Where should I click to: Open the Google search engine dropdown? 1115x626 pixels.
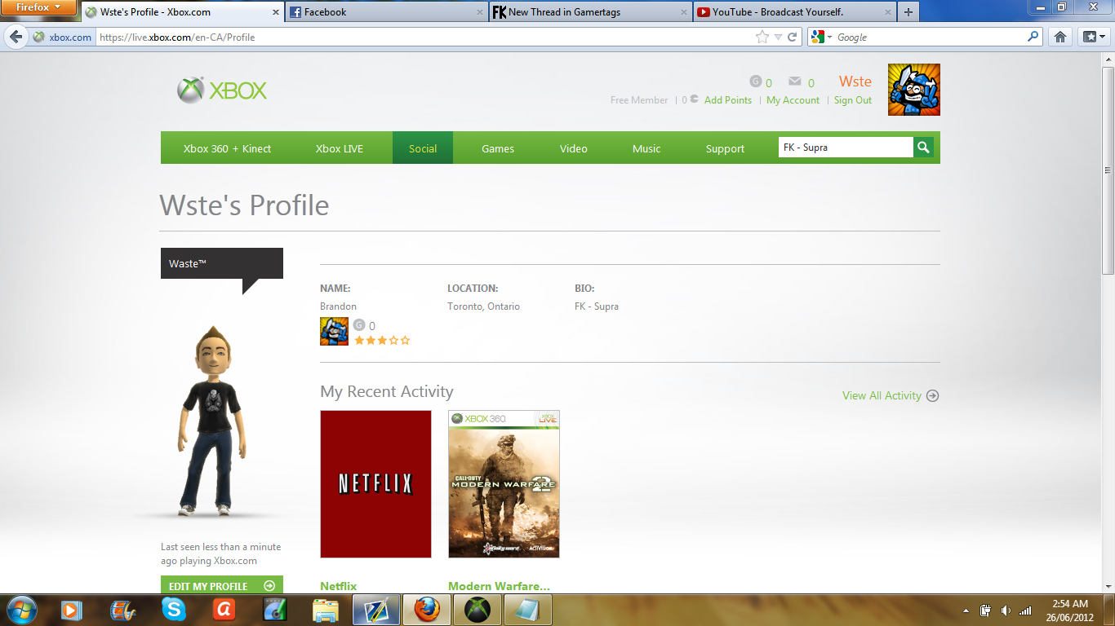coord(821,37)
